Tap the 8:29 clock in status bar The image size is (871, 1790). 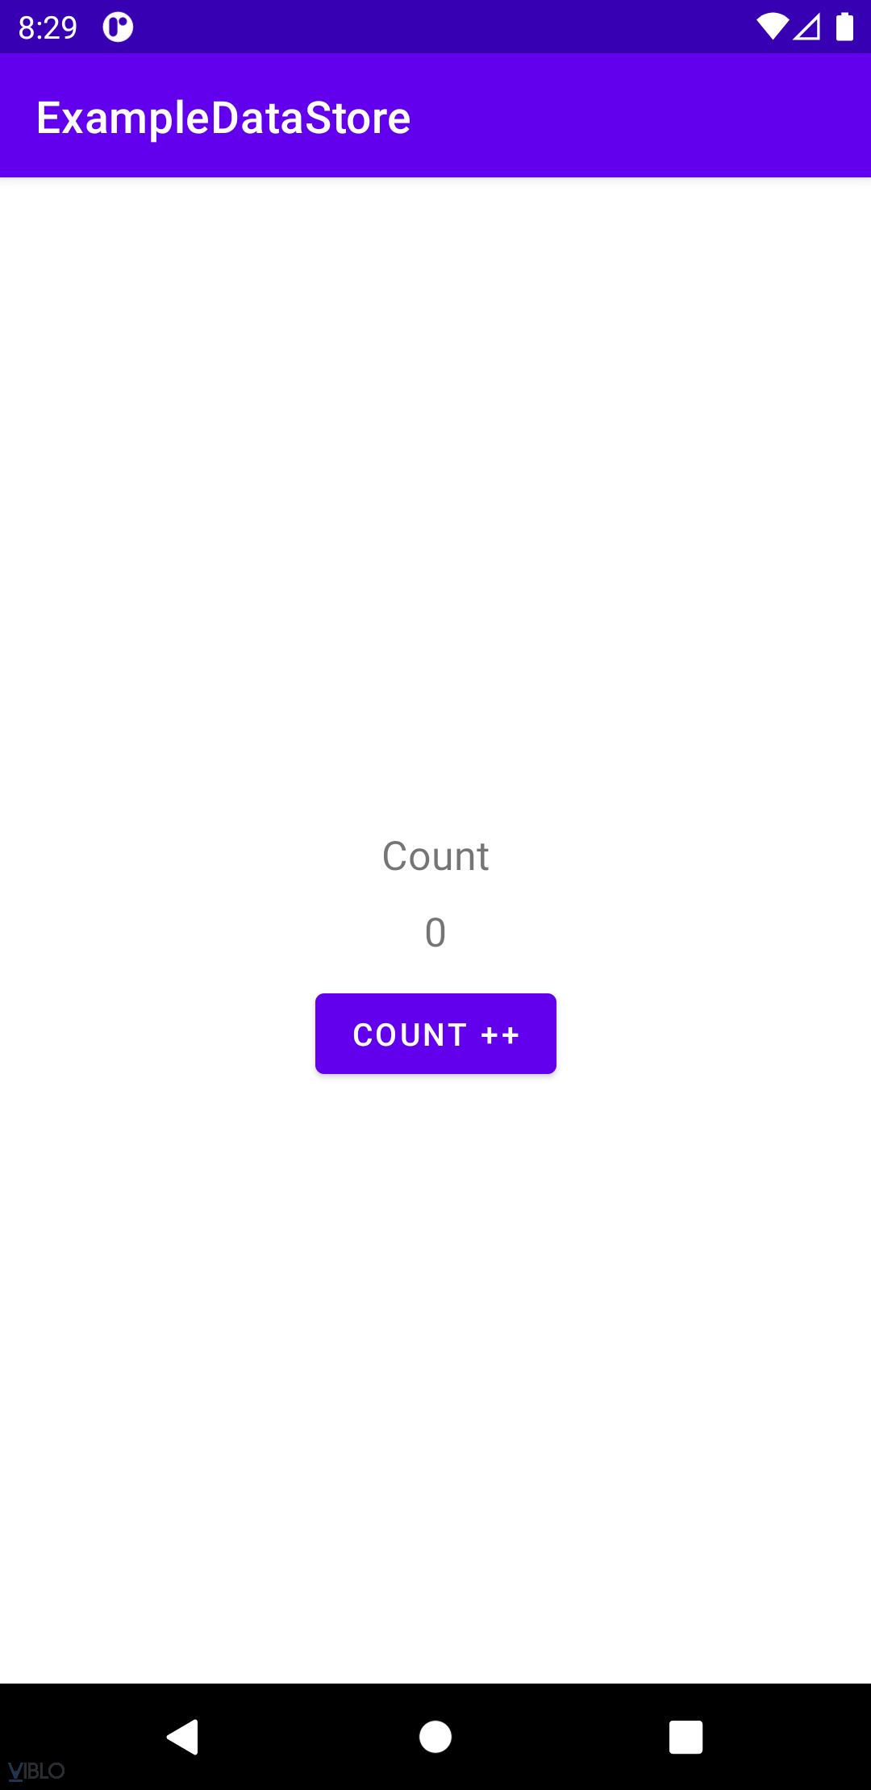(x=48, y=28)
